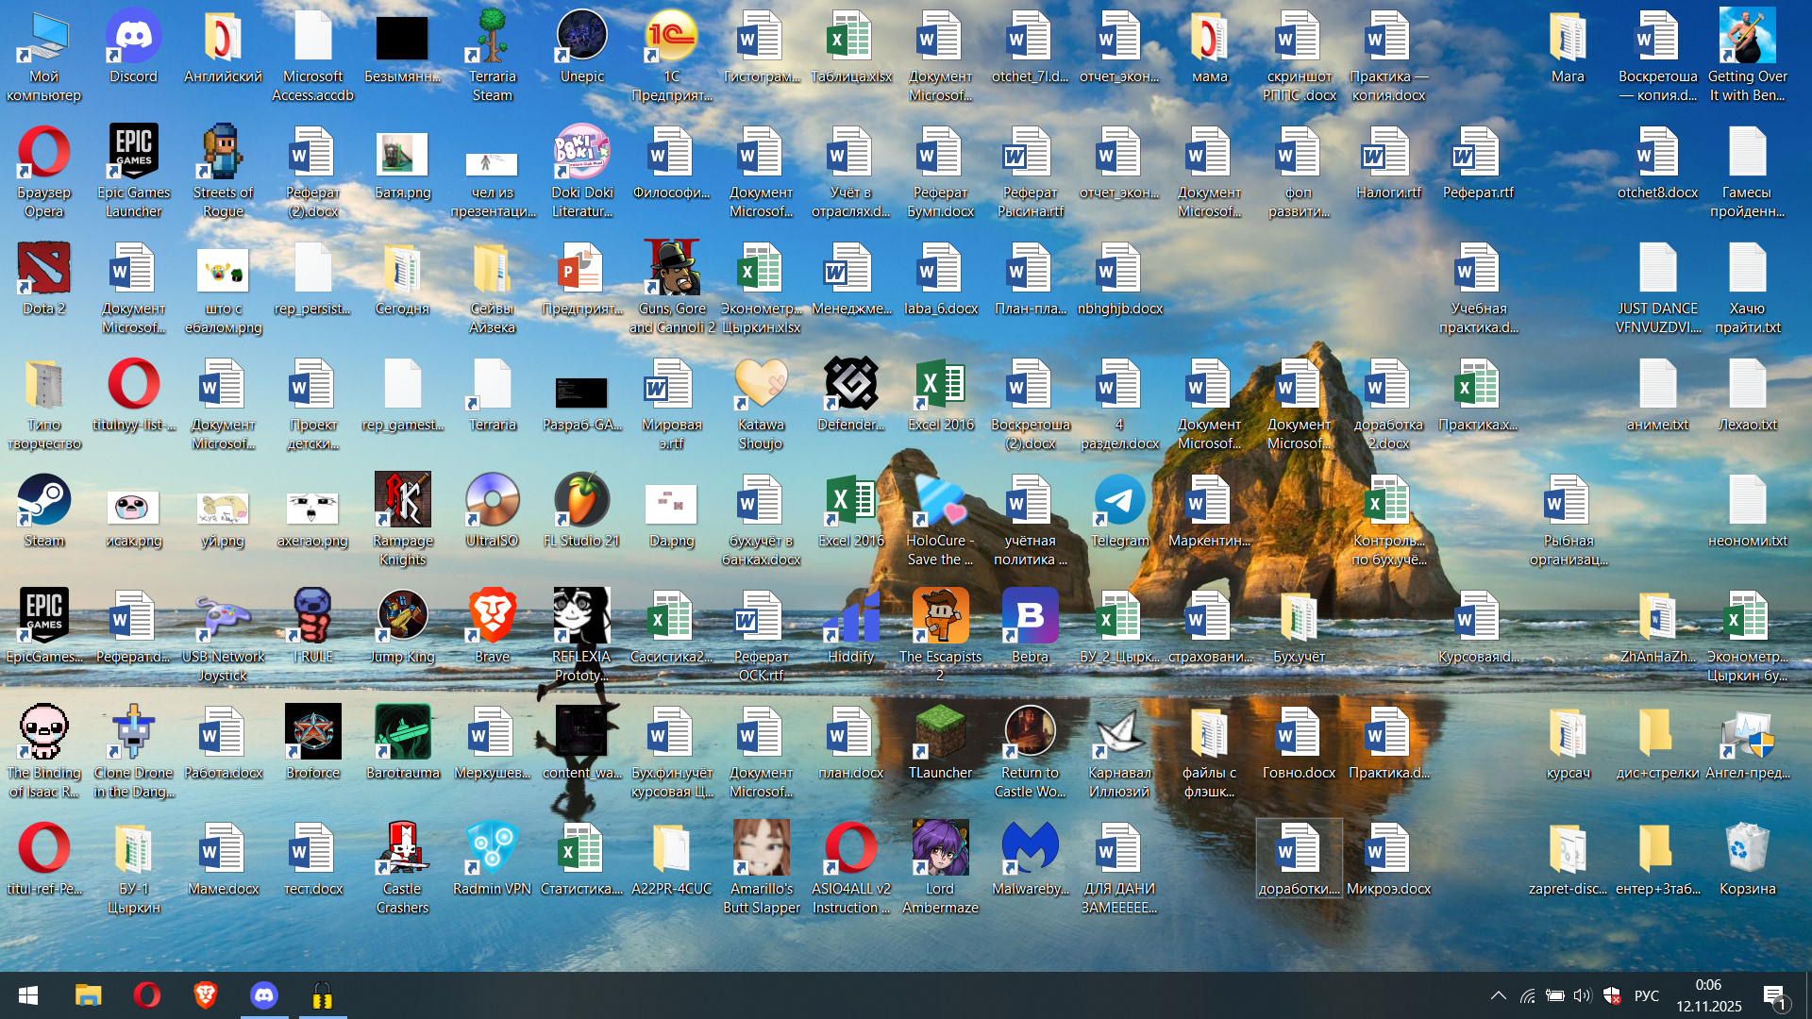Open The Binding of Isaac icon
Viewport: 1812px width, 1019px height.
point(43,753)
